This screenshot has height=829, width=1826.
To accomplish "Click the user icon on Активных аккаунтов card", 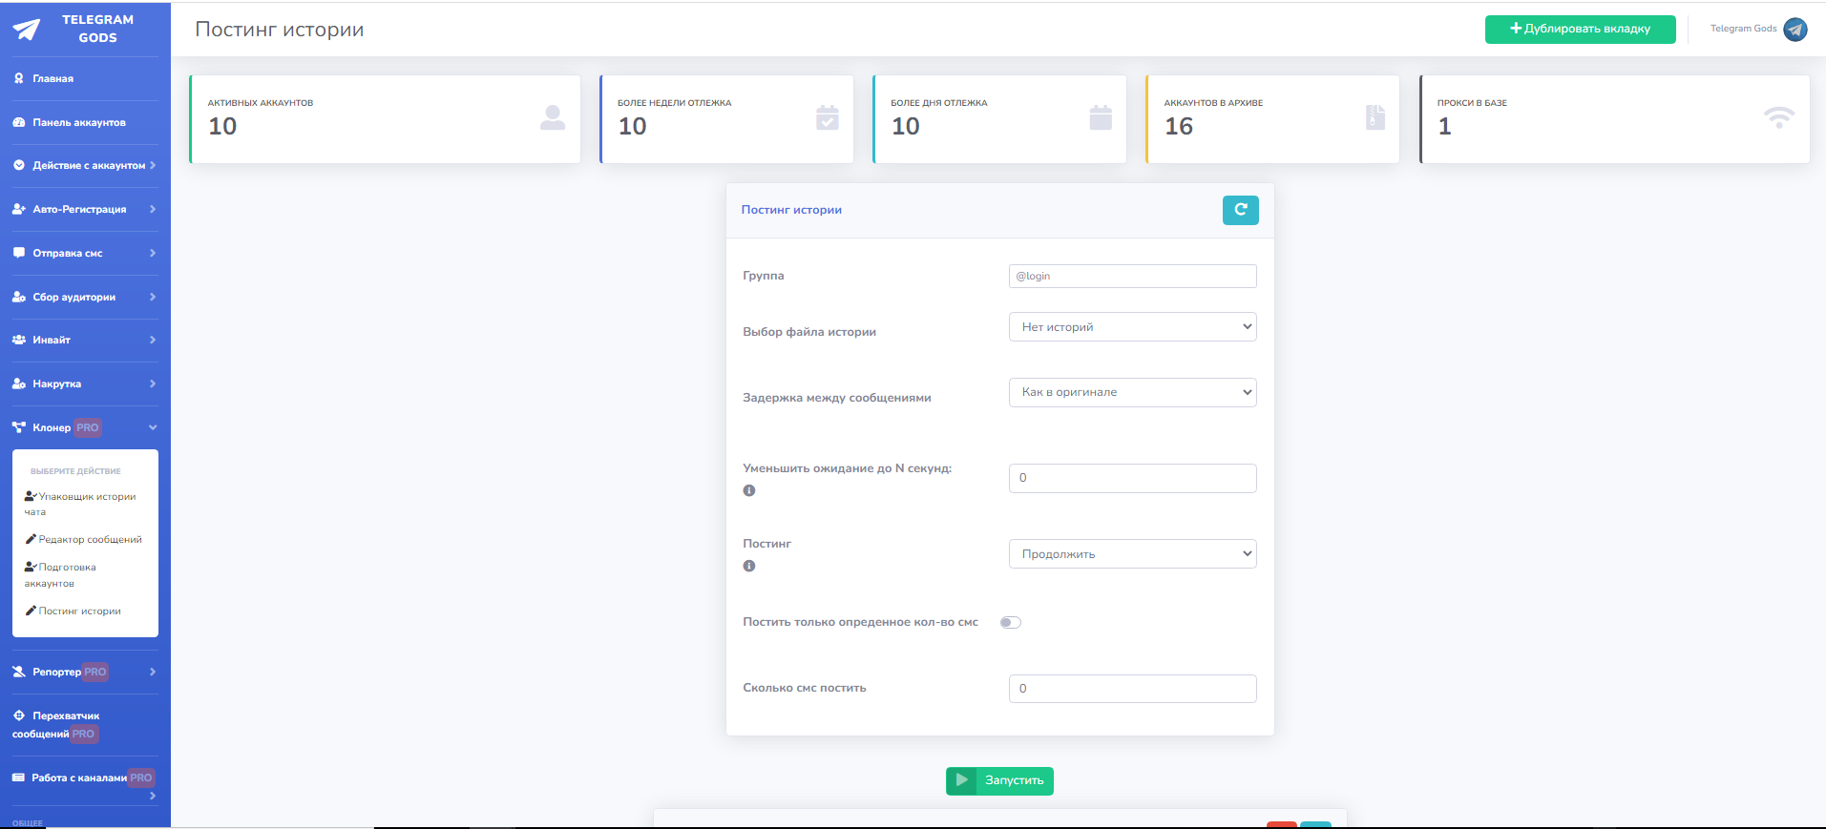I will (553, 117).
